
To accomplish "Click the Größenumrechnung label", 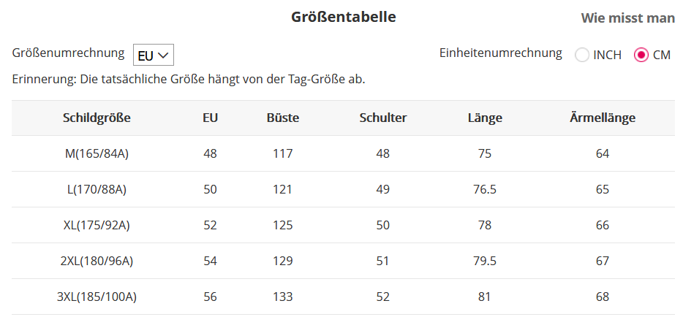I will tap(69, 53).
